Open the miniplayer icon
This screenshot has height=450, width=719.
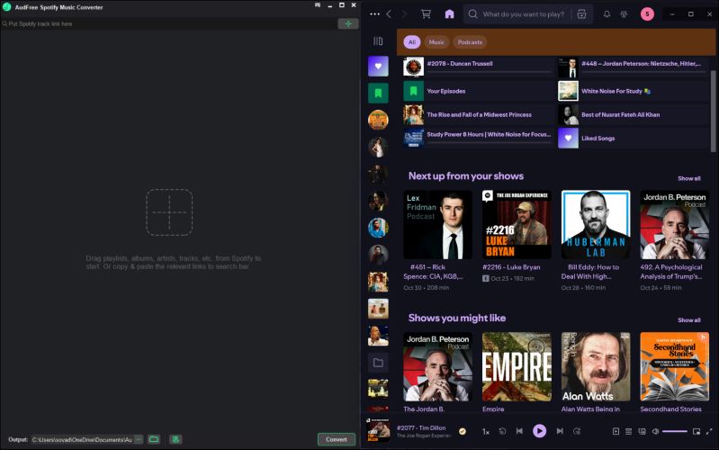tap(697, 432)
